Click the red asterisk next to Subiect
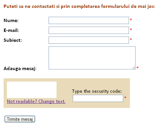This screenshot has width=160, height=124. [131, 39]
